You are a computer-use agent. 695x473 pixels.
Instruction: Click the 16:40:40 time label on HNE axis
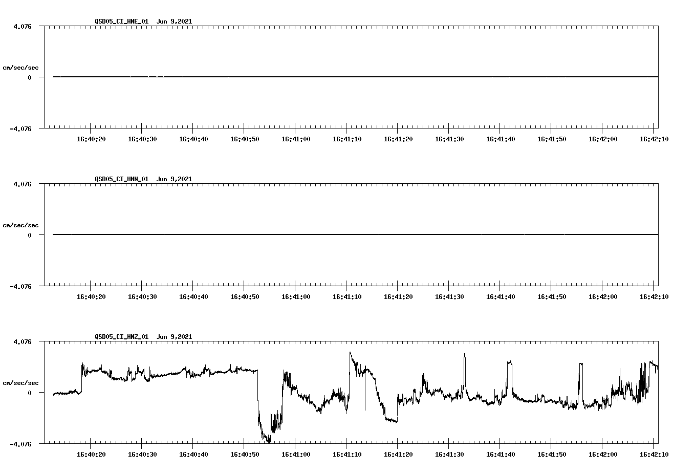pyautogui.click(x=193, y=139)
